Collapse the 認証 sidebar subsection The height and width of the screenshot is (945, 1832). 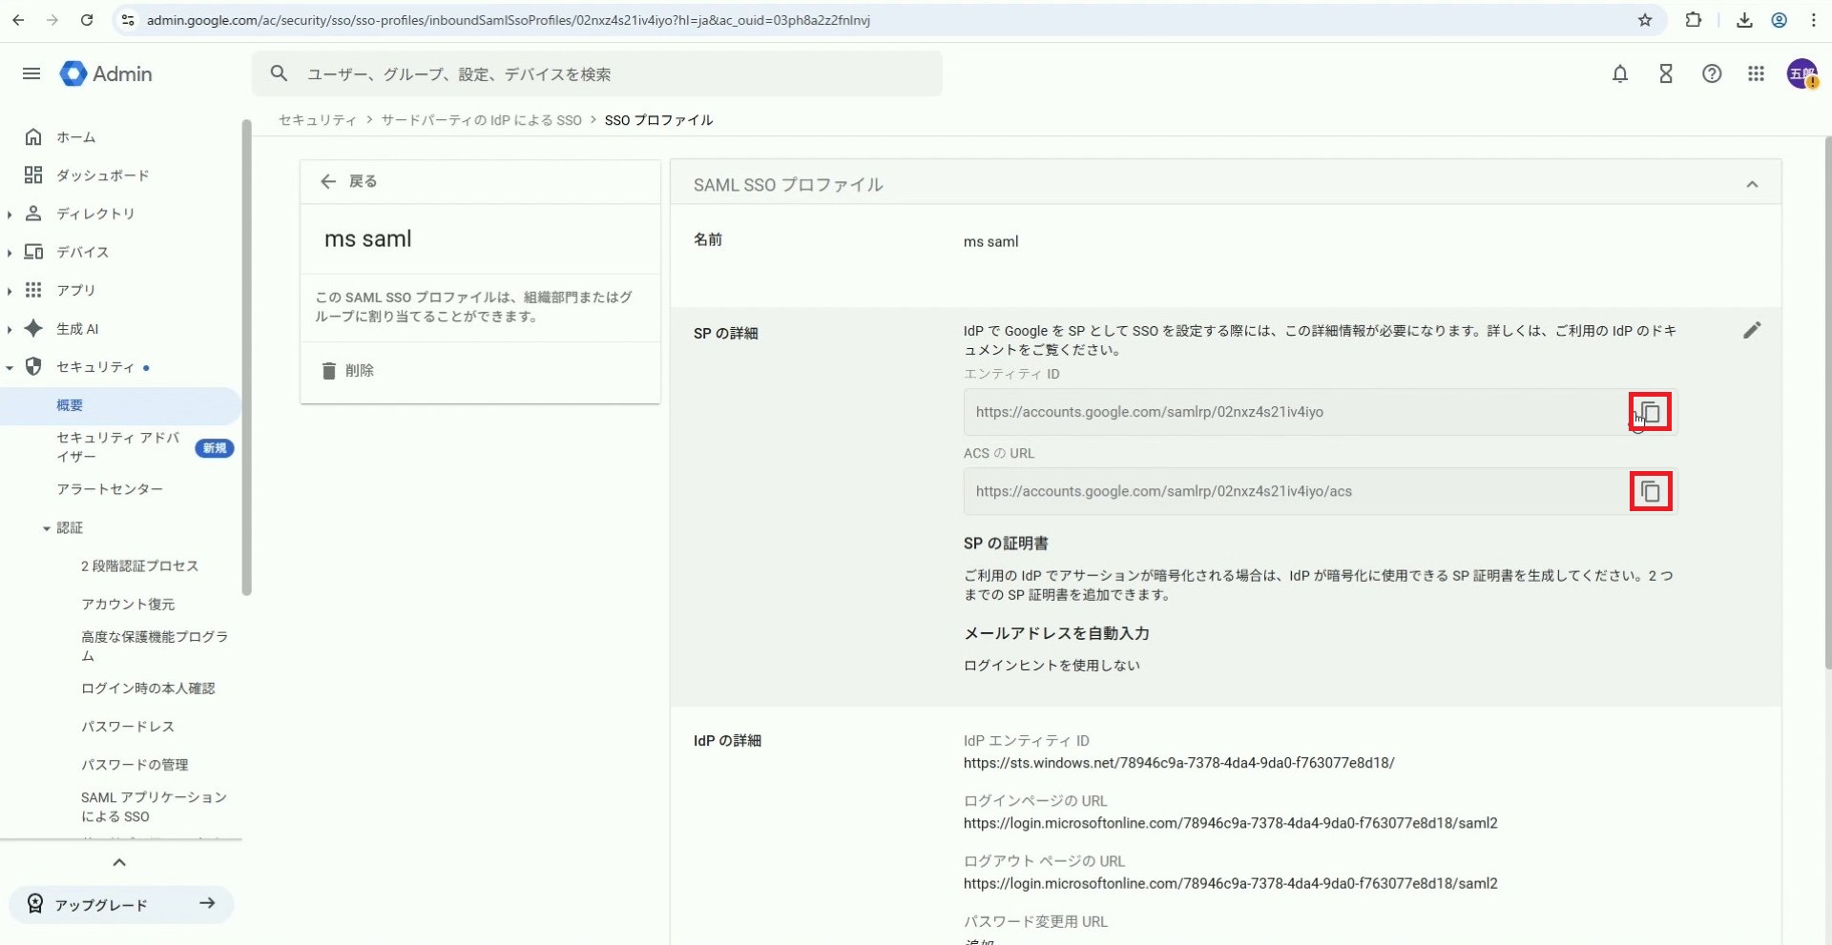47,528
